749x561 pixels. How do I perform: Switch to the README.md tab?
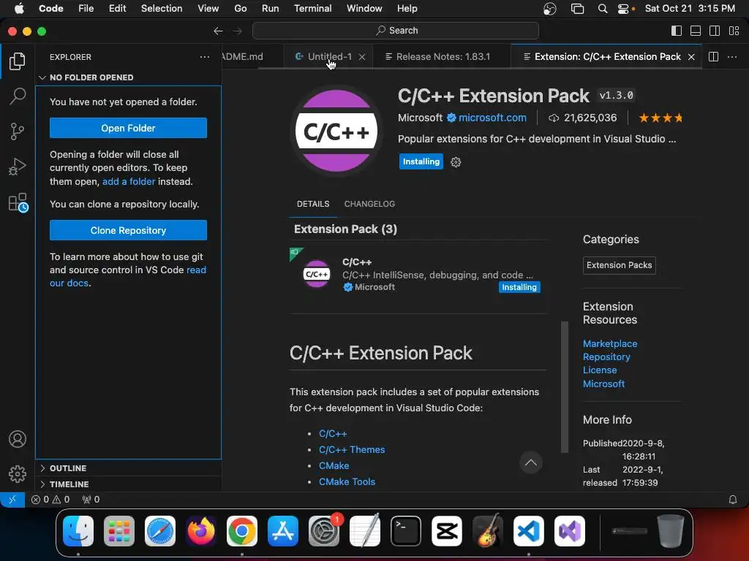(x=243, y=57)
